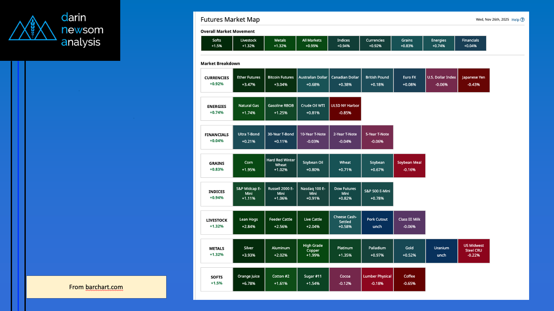Click the Orange Juice softs tile
The height and width of the screenshot is (311, 554).
click(x=249, y=279)
